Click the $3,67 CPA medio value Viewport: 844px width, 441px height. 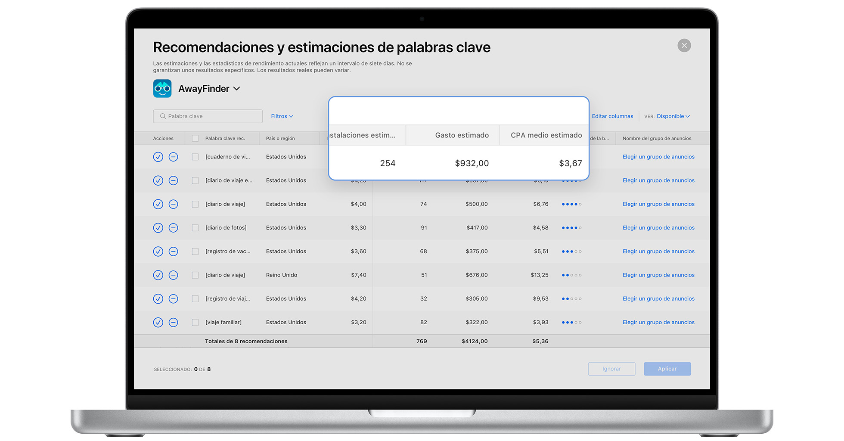570,163
